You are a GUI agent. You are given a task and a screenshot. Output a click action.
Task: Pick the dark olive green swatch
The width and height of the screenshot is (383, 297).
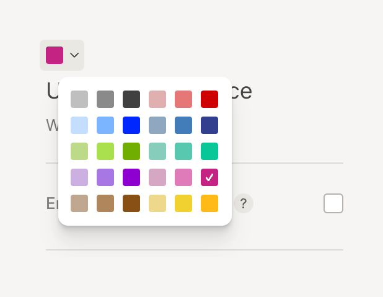[x=131, y=151]
